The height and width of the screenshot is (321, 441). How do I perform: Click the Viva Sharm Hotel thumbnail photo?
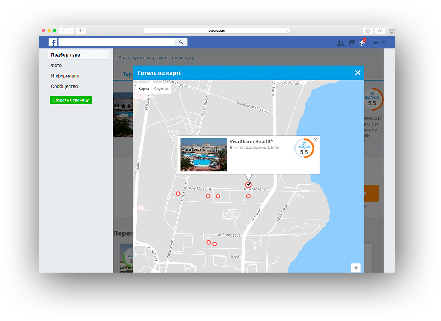pos(203,155)
